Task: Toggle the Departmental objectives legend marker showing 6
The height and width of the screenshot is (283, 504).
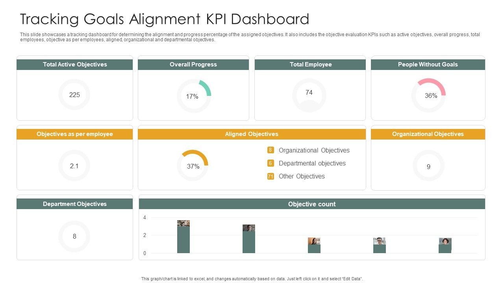Action: coord(270,163)
